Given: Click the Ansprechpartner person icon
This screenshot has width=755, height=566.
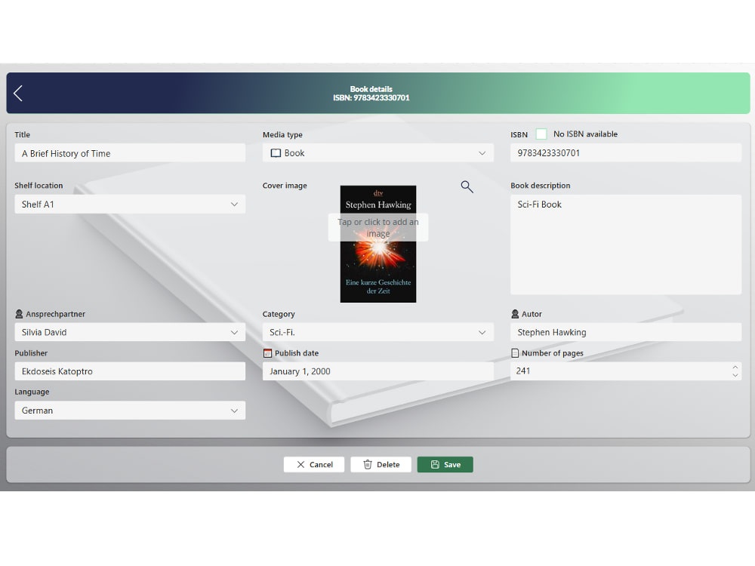Looking at the screenshot, I should pos(19,314).
